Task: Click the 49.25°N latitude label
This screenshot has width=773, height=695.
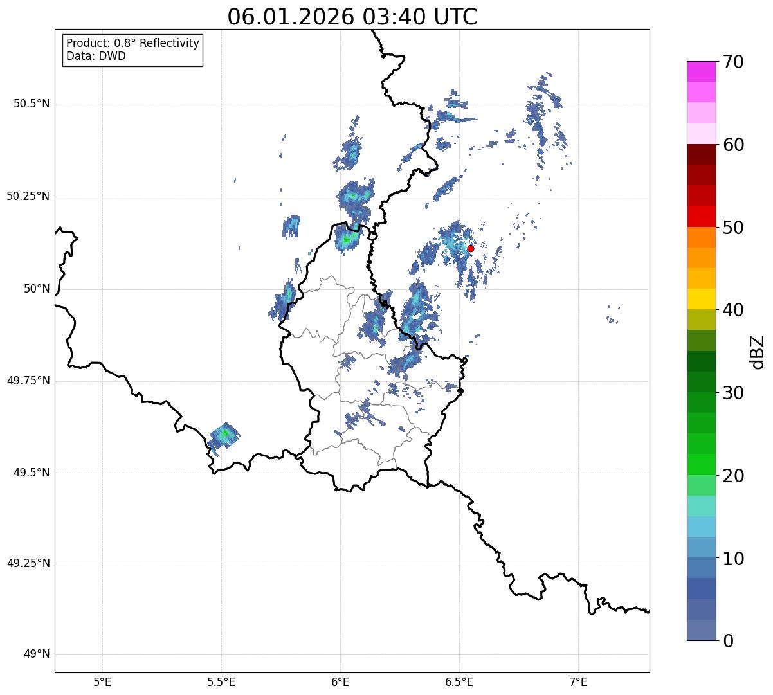Action: click(28, 563)
